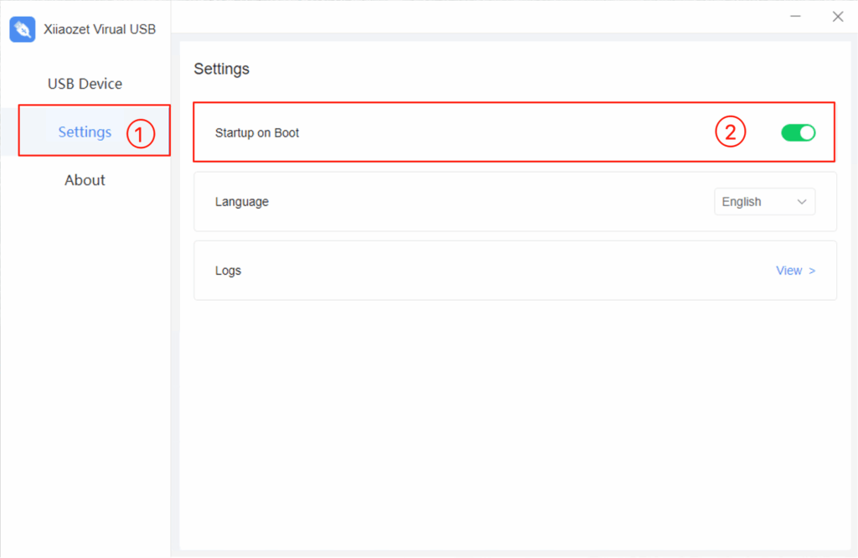Go to the USB Device section
The width and height of the screenshot is (858, 558).
[x=85, y=84]
